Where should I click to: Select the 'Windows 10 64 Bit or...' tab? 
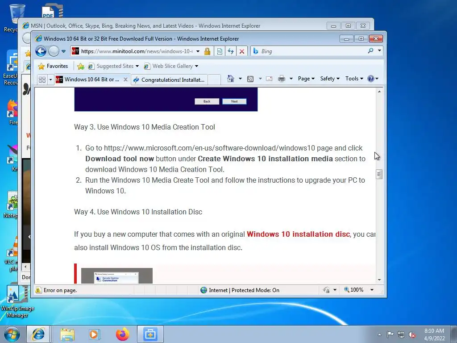click(x=89, y=79)
